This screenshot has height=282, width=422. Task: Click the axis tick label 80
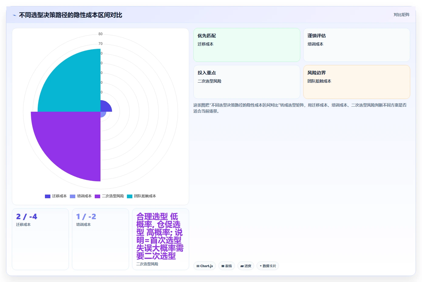point(100,34)
